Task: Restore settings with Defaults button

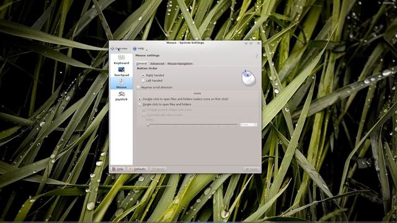Action: click(137, 169)
